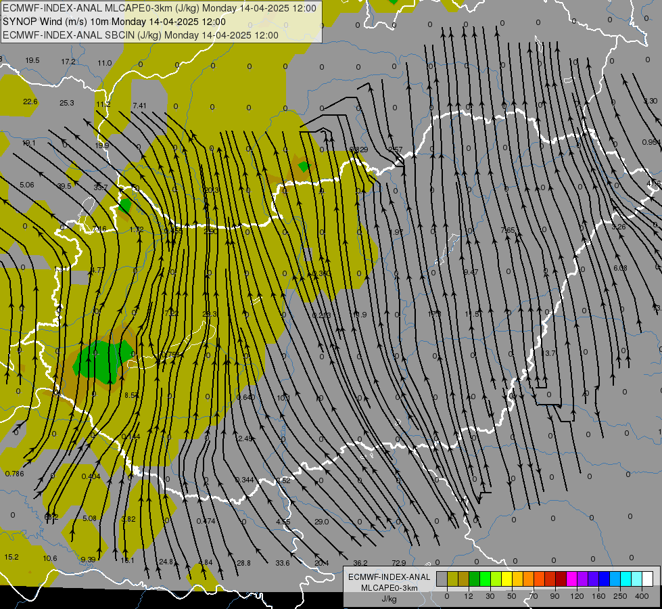Click the pure blue legend swatch

point(604,579)
